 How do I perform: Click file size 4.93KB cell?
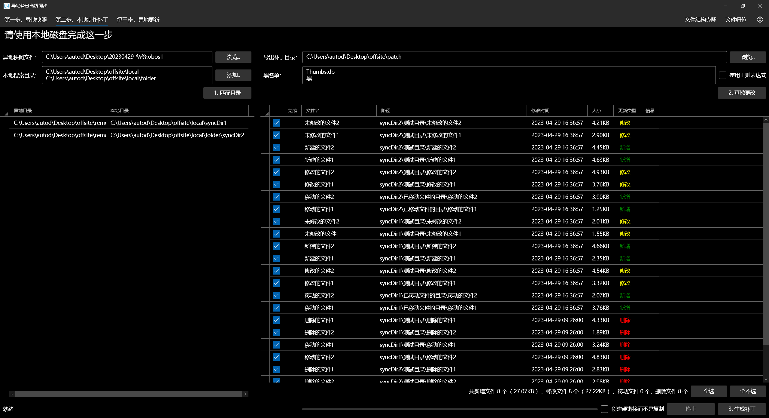tap(600, 172)
